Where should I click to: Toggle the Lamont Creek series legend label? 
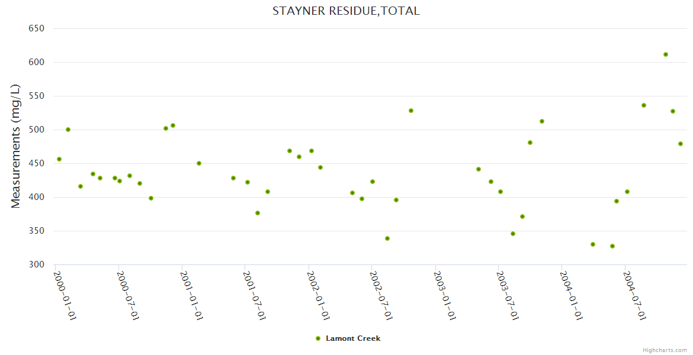(353, 338)
